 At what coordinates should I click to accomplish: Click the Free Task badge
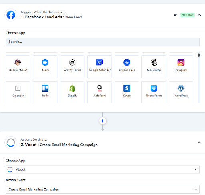click(187, 15)
